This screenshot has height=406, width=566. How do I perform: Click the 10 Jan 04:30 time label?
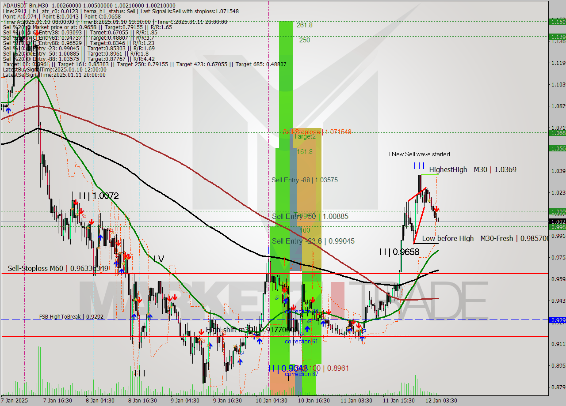271,400
